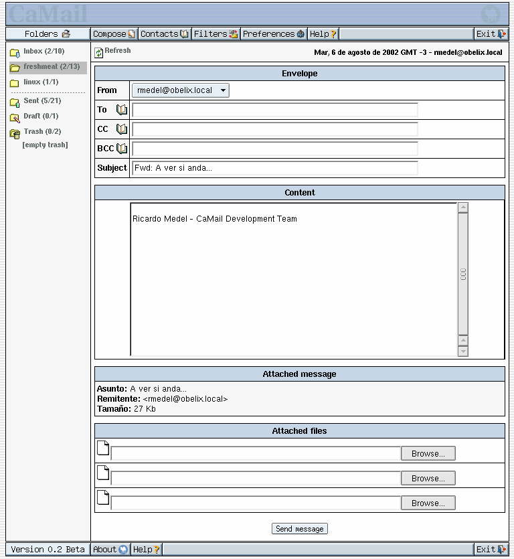514x559 pixels.
Task: Click the Subject input field
Action: click(x=275, y=168)
